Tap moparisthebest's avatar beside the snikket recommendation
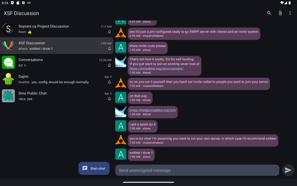This screenshot has height=186, width=297. (121, 140)
